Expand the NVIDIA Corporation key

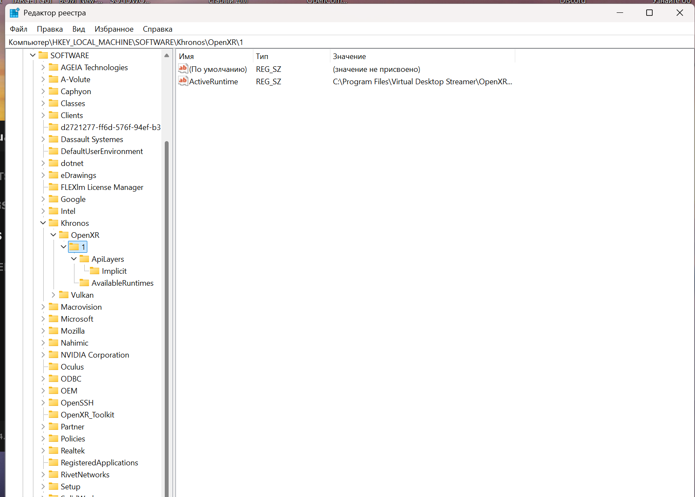click(43, 355)
